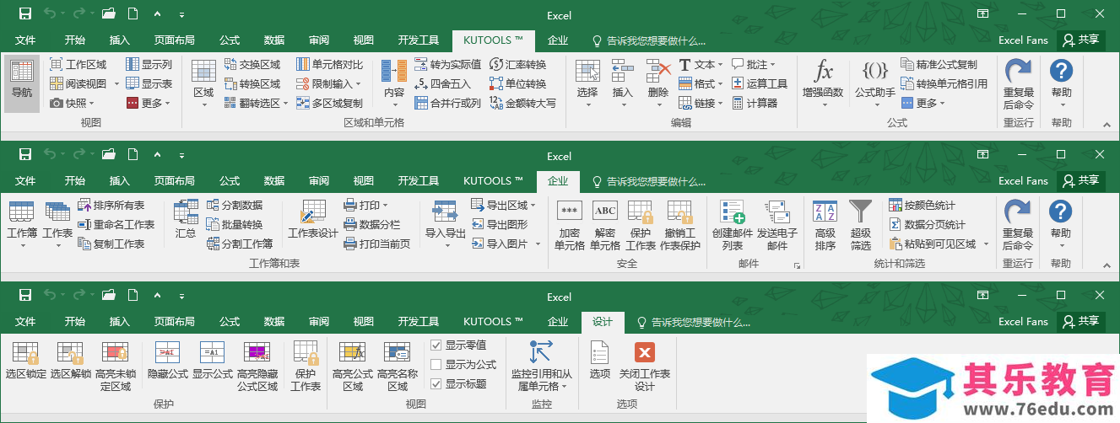The image size is (1120, 423).
Task: Select the 交换区域 swap ranges tool
Action: click(252, 64)
